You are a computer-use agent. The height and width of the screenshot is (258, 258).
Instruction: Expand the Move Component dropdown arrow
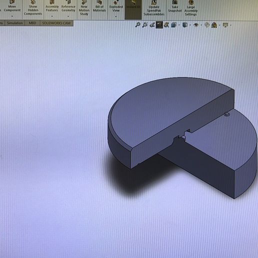(12, 16)
